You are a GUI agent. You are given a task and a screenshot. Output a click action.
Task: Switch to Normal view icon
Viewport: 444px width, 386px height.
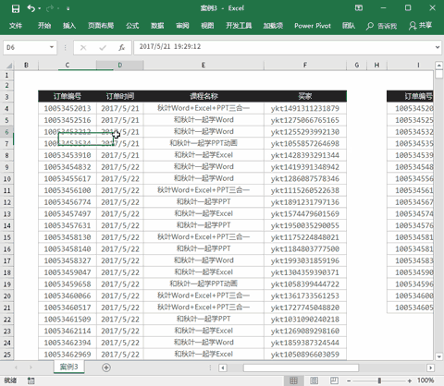(293, 380)
